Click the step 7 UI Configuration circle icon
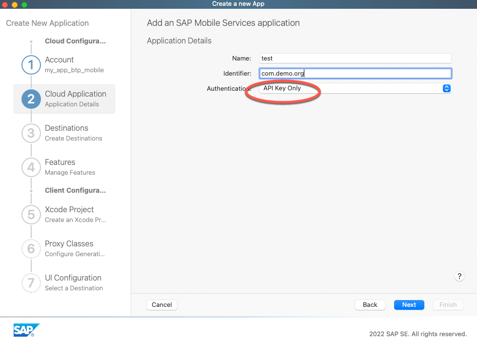Viewport: 477px width, 343px height. (x=31, y=282)
